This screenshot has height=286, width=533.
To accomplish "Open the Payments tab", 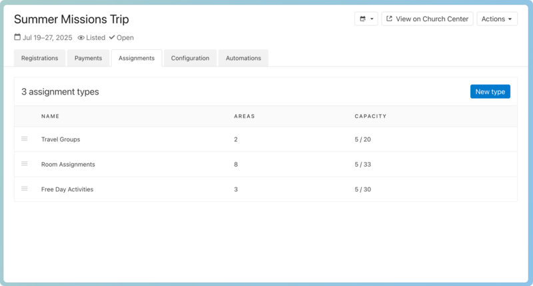I will click(x=88, y=58).
